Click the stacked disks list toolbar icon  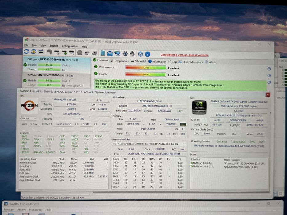[41, 52]
